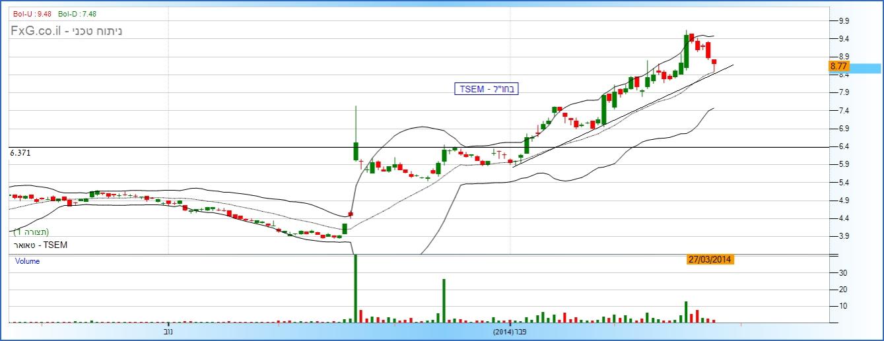
Task: Click the Volume panel label
Action: click(28, 261)
